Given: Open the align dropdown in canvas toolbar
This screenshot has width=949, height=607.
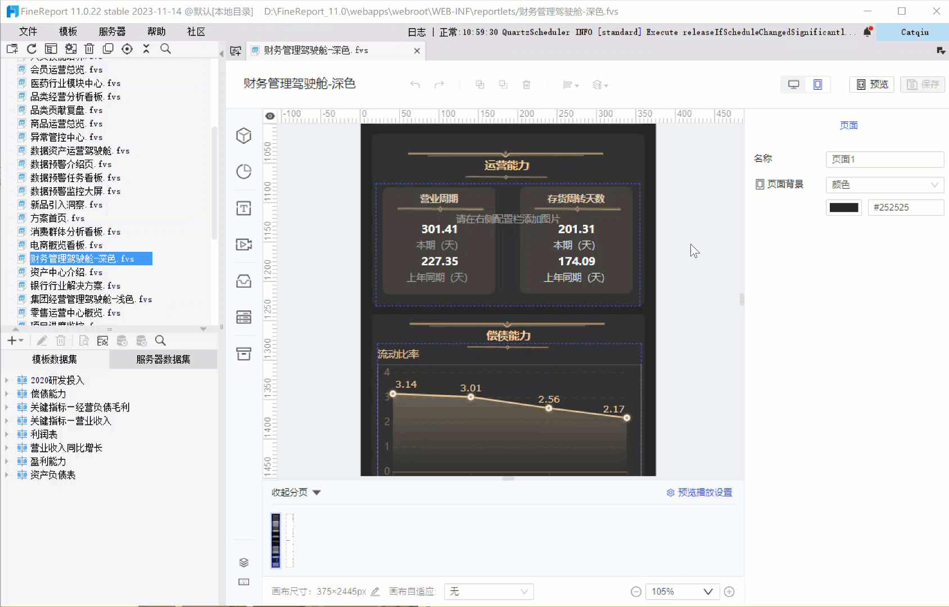Looking at the screenshot, I should click(571, 85).
